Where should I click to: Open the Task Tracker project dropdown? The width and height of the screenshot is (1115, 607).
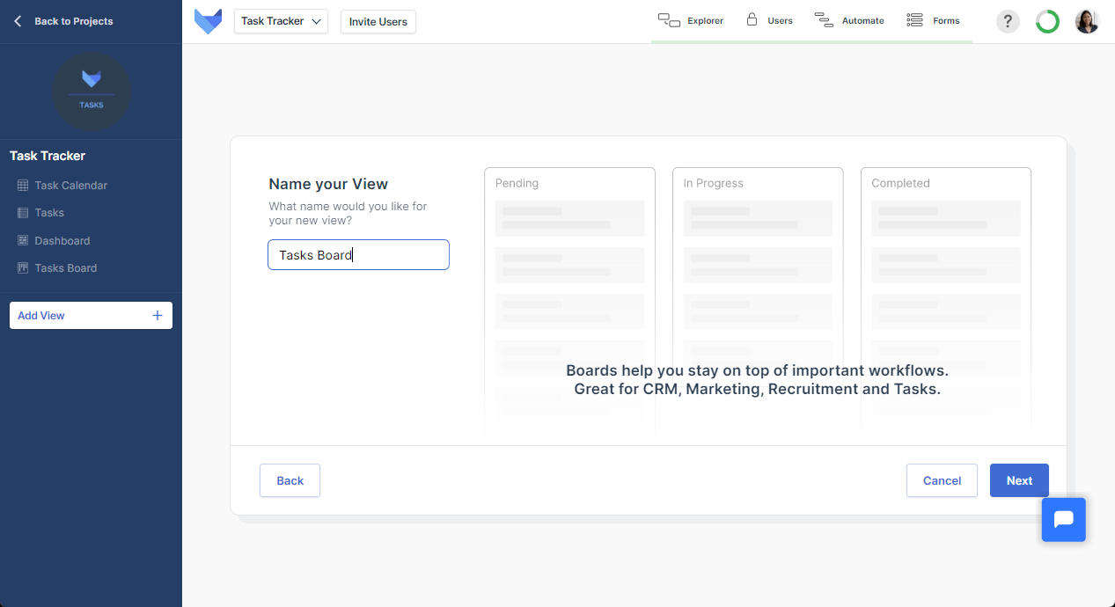281,21
